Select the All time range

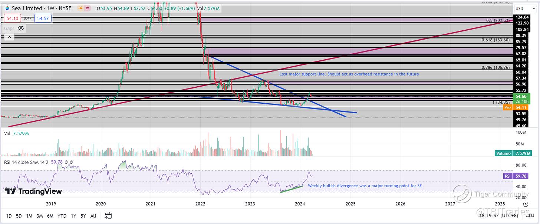[x=93, y=215]
